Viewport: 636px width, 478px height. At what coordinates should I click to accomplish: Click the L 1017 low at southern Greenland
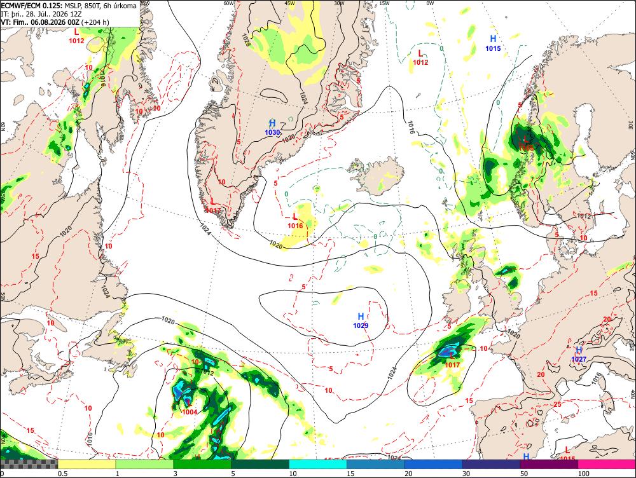tap(213, 206)
